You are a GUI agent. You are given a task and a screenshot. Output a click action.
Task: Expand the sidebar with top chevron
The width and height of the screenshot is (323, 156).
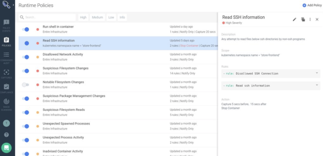click(x=13, y=5)
